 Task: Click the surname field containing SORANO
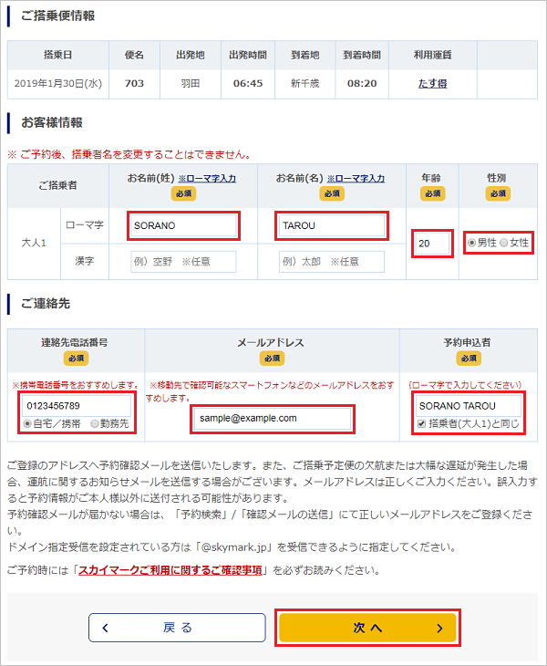click(183, 225)
